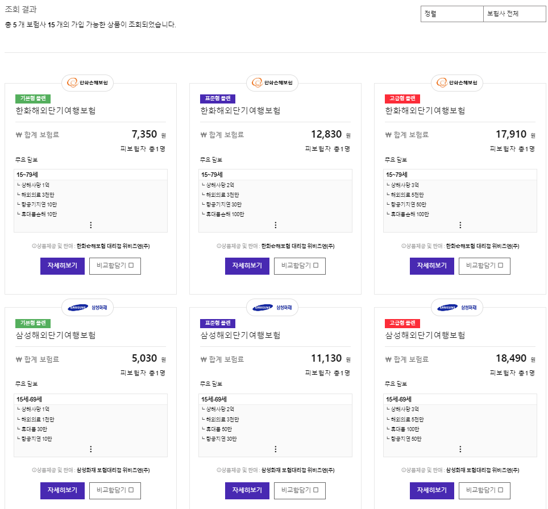The width and height of the screenshot is (548, 509).
Task: Click the 조회 결과 heading
Action: [x=20, y=10]
